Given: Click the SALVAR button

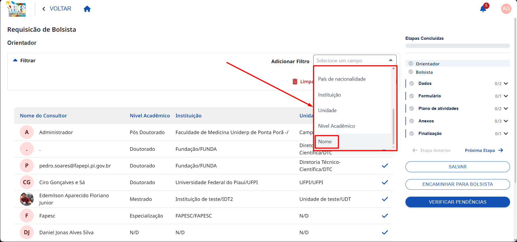Looking at the screenshot, I should [x=458, y=167].
